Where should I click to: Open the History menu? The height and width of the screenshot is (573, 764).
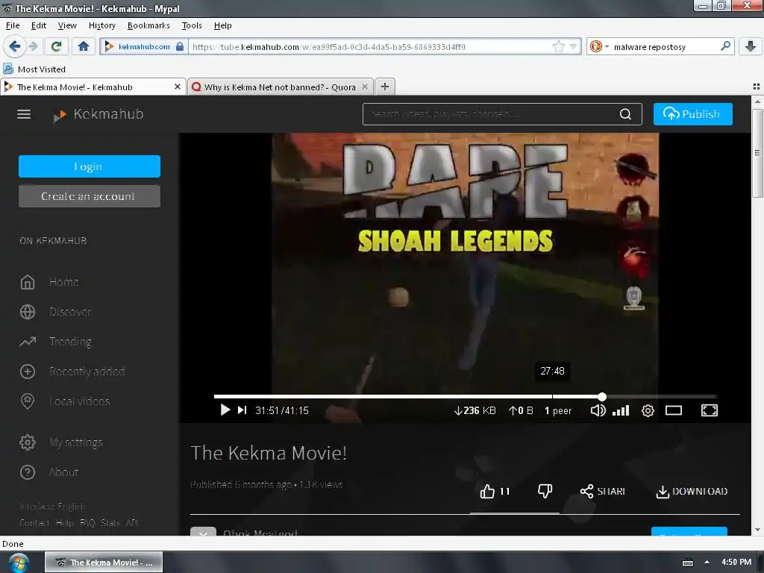101,25
